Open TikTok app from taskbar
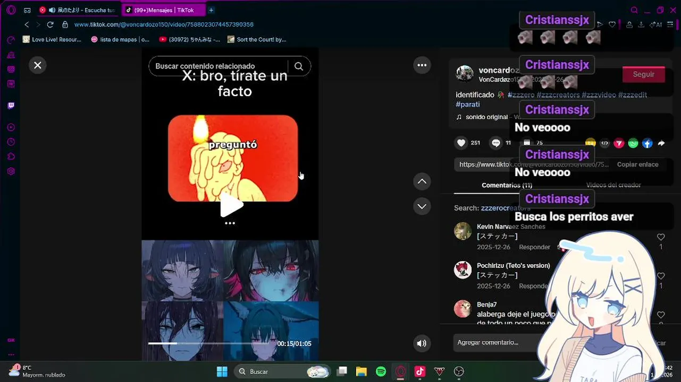The width and height of the screenshot is (681, 382). click(x=420, y=371)
